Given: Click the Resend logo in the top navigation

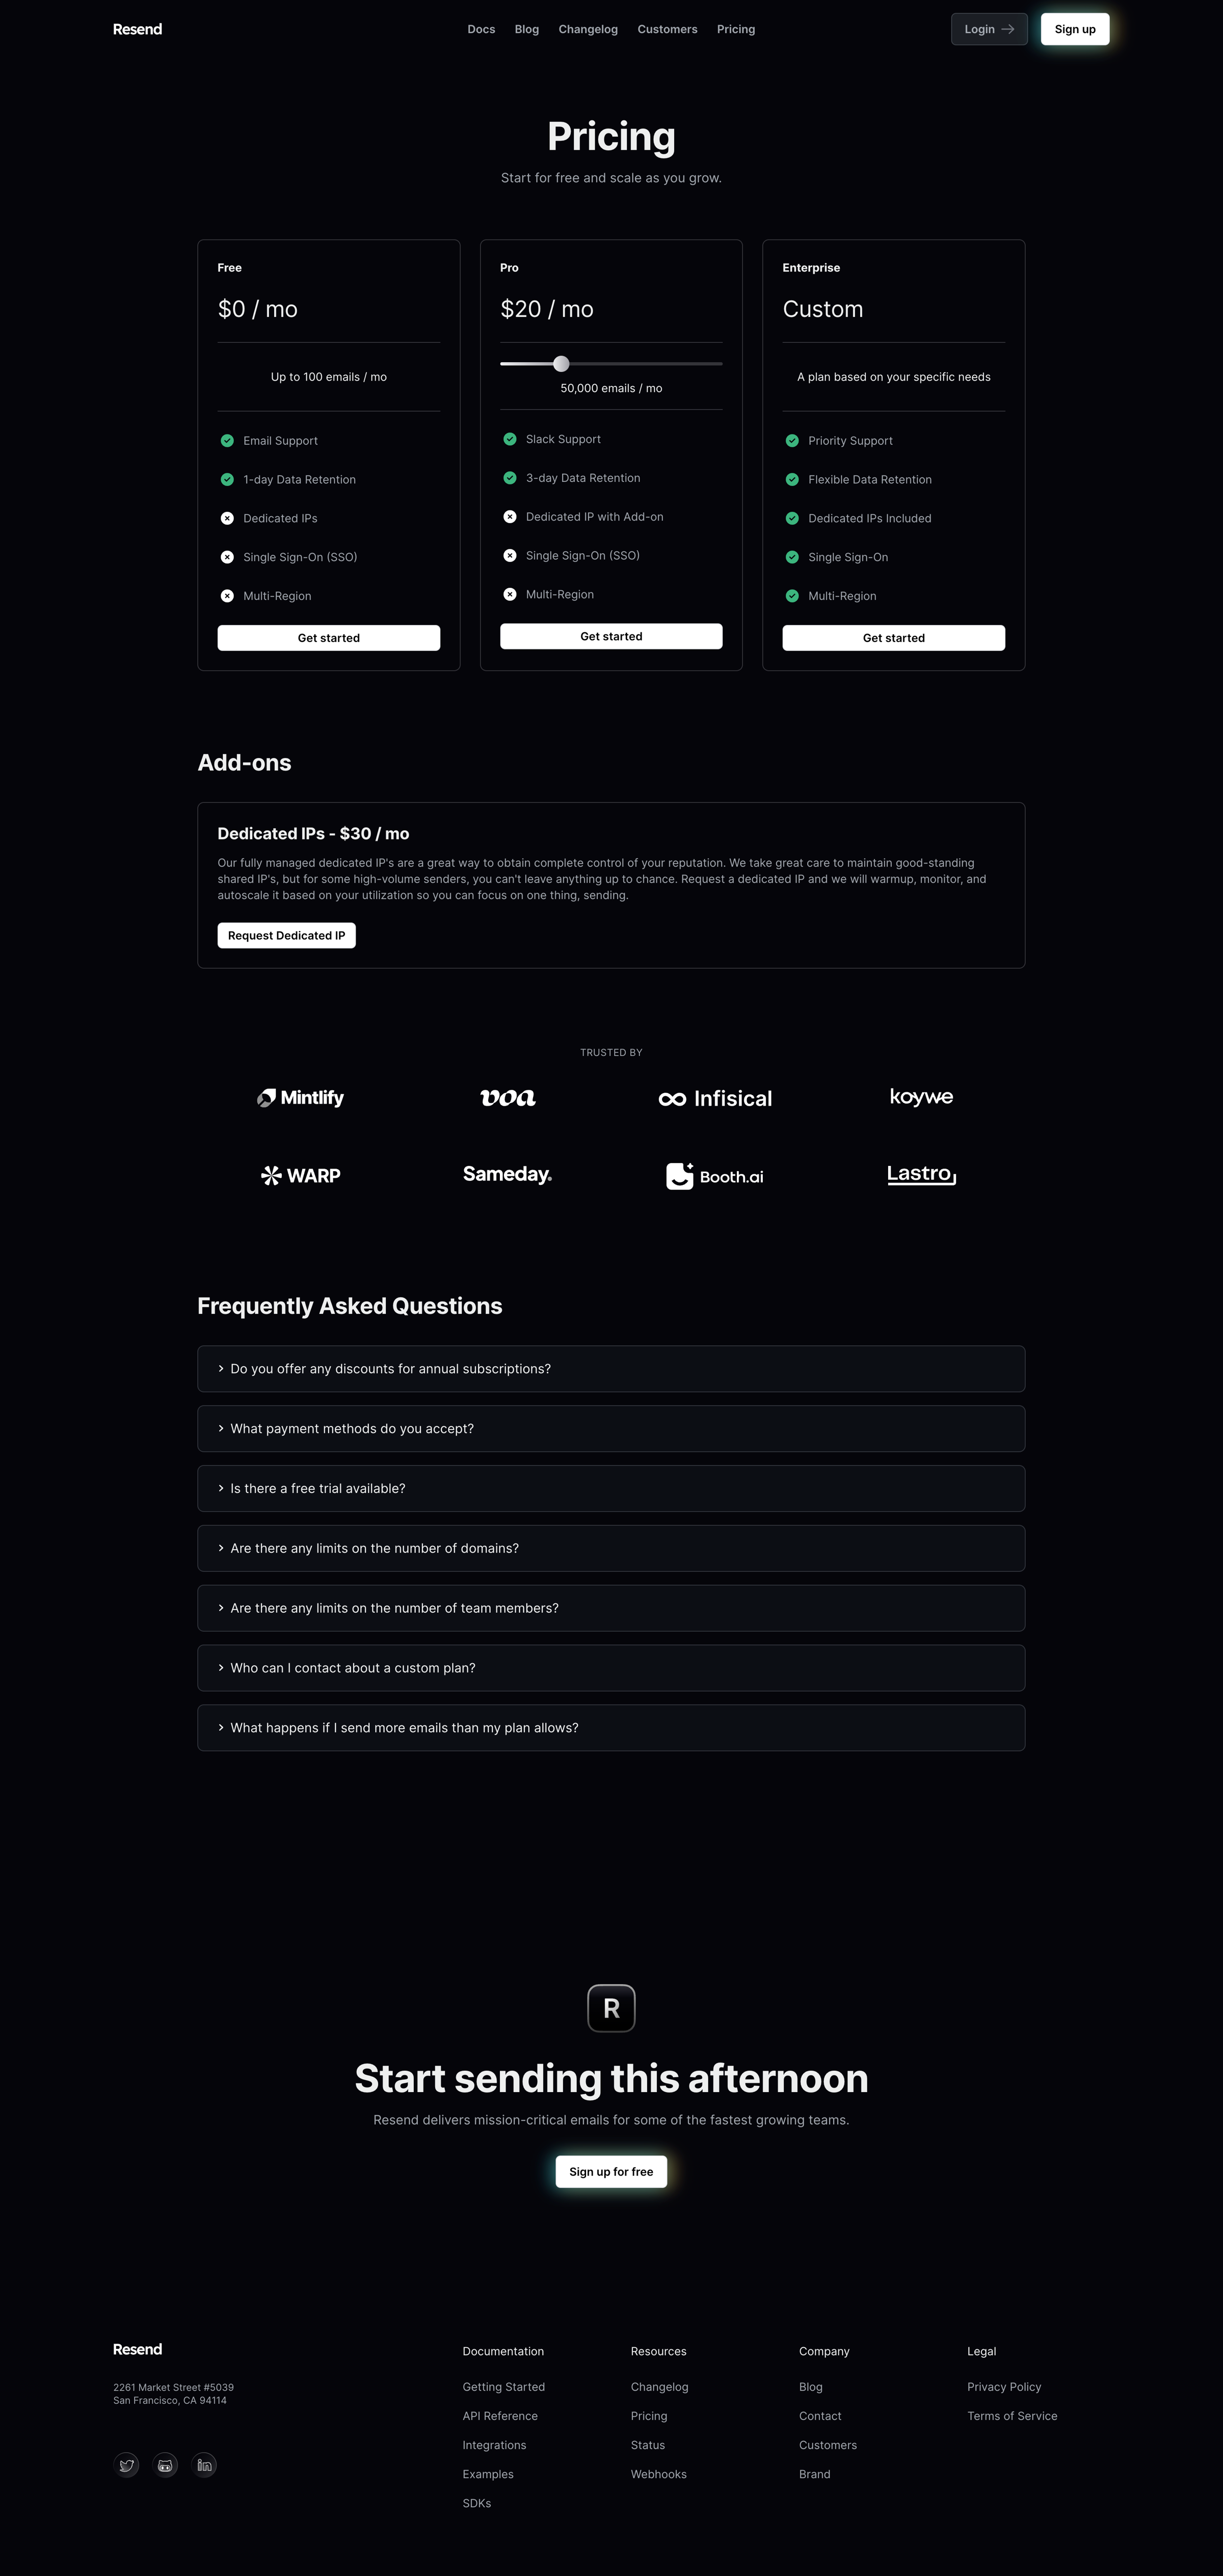Looking at the screenshot, I should [137, 29].
